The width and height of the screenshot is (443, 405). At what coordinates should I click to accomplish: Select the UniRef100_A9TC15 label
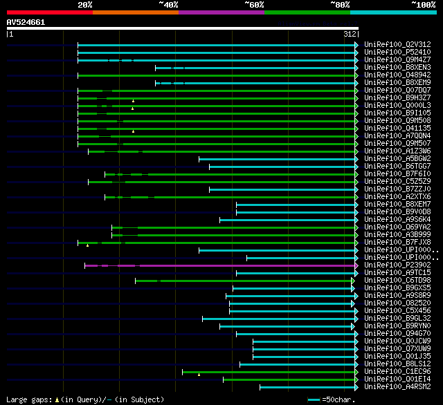[x=397, y=273]
